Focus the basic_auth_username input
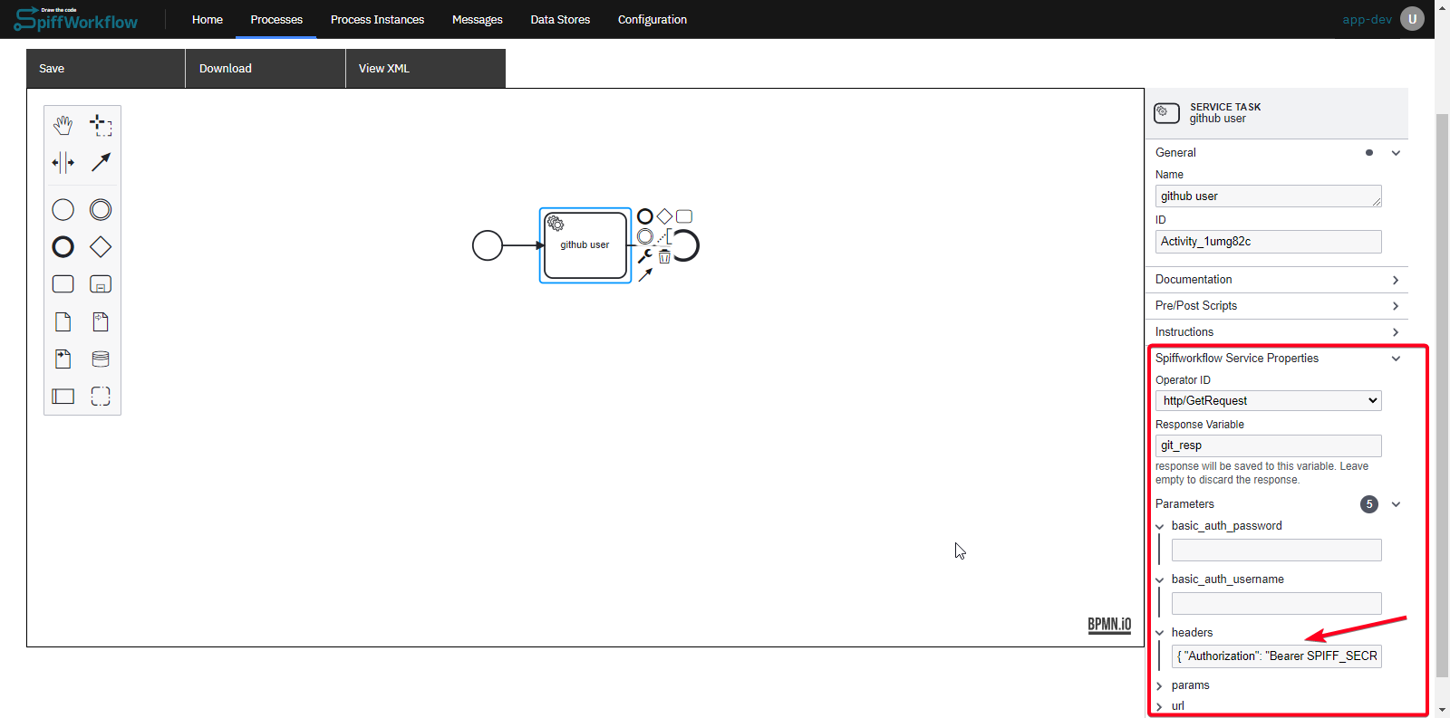The height and width of the screenshot is (718, 1450). pos(1277,604)
